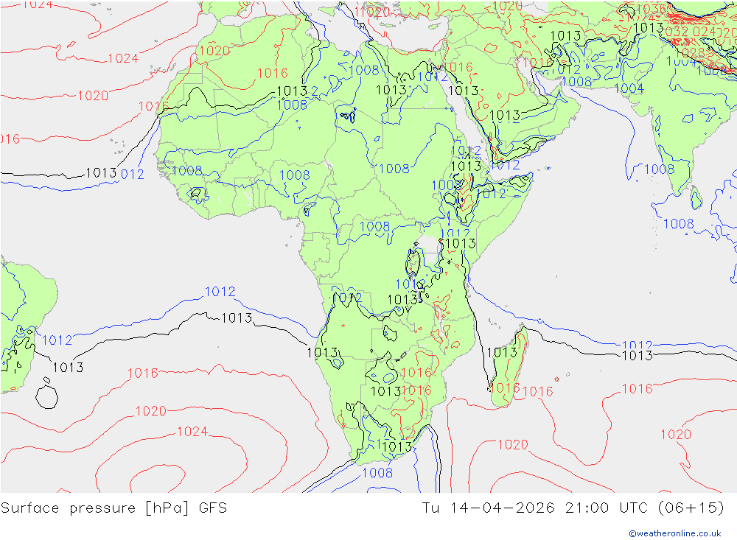
Task: Click the blue 1008 label over Nigeria
Action: pos(294,175)
